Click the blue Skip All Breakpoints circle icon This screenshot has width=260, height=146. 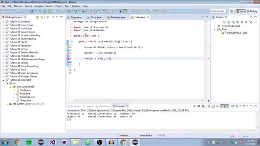32,11
